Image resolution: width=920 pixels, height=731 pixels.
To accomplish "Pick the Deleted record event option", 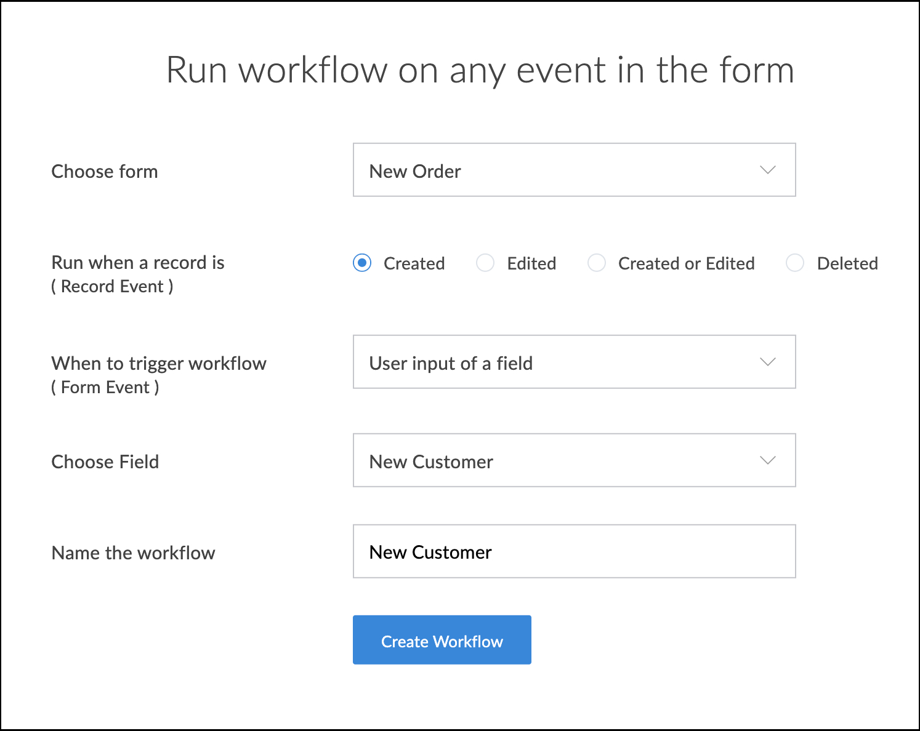I will (795, 263).
